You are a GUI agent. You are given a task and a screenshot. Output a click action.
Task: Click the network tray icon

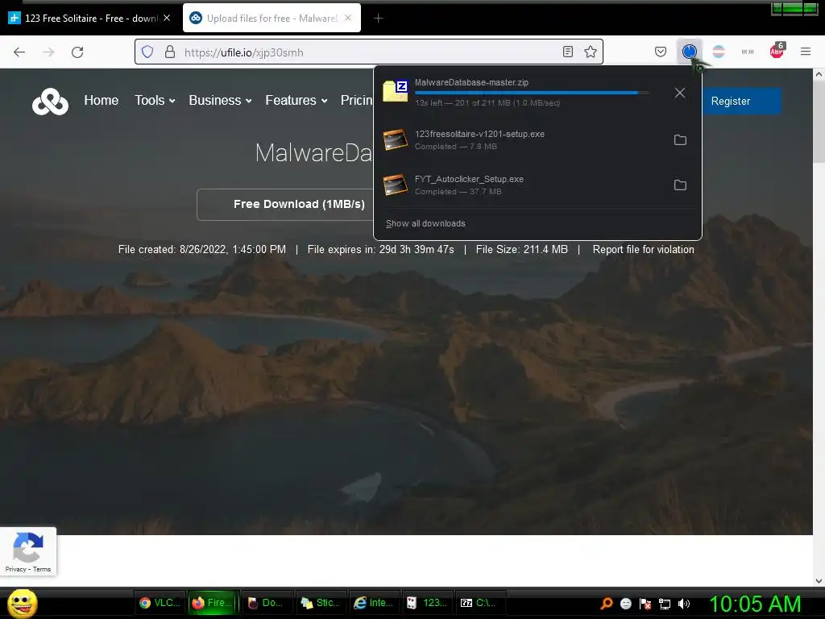(665, 604)
